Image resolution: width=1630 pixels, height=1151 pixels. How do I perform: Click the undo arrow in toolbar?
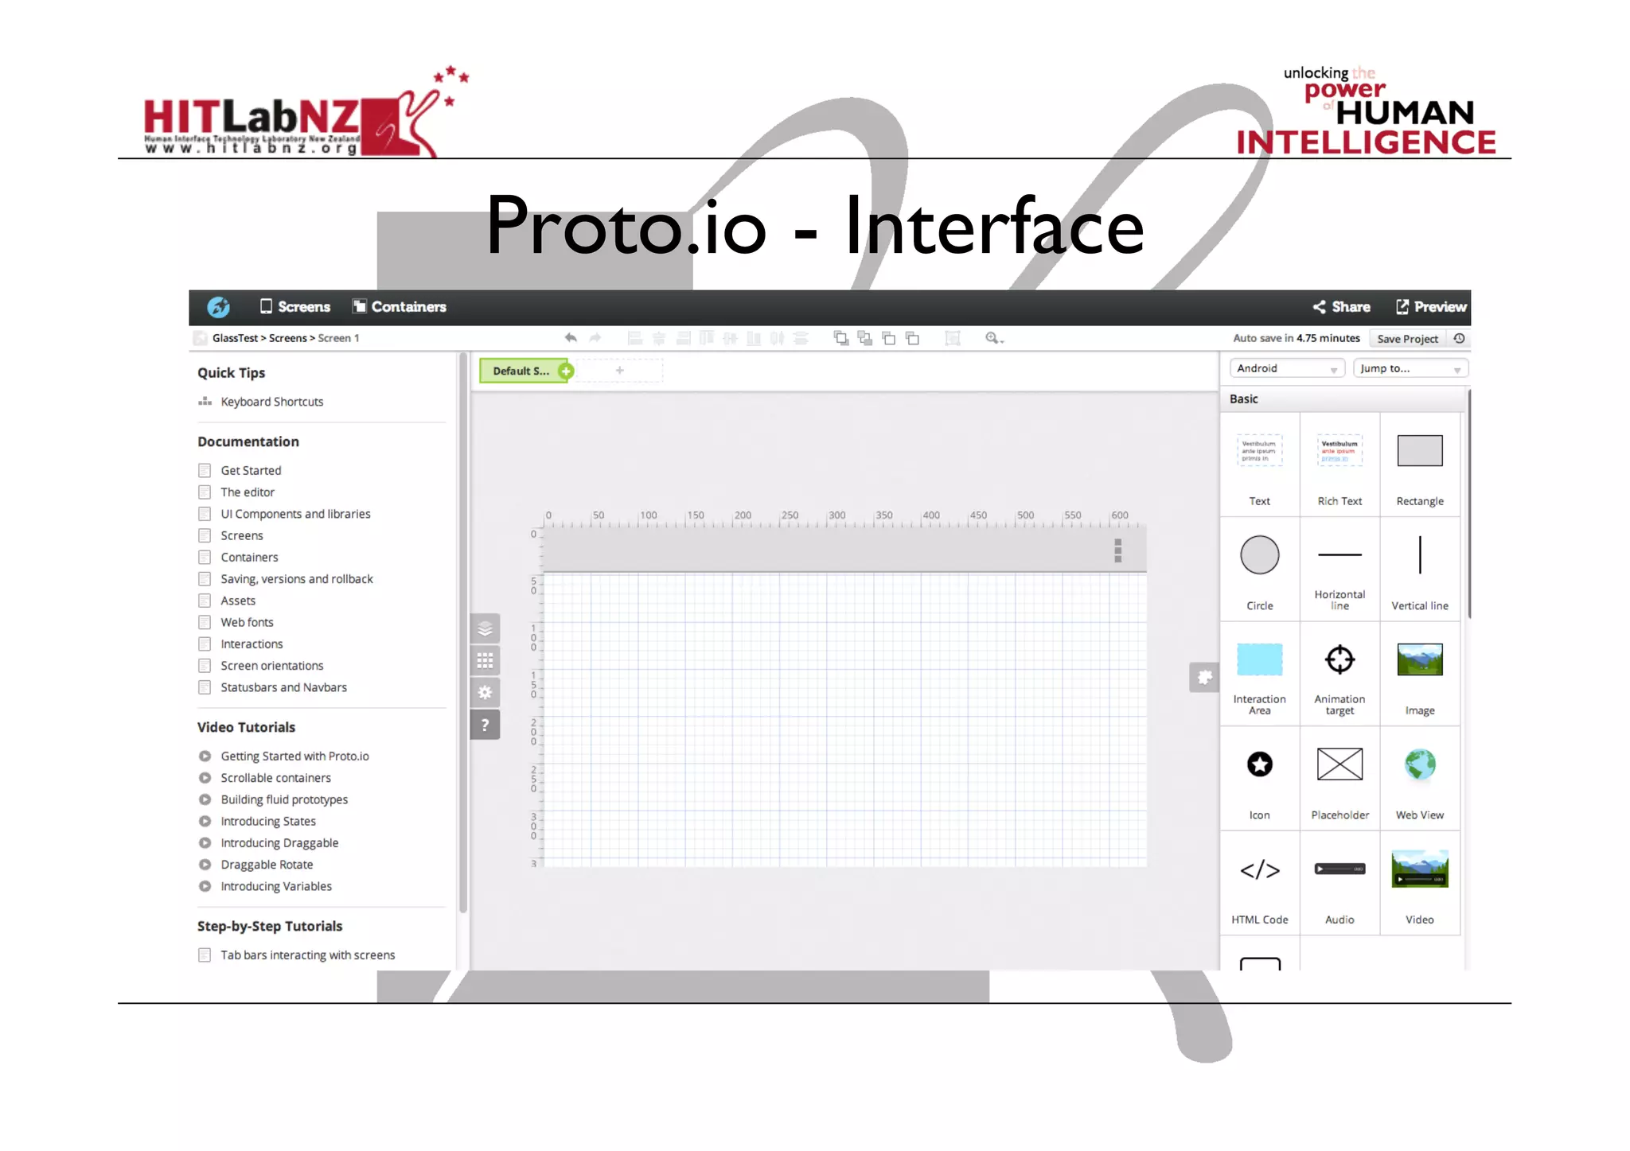571,338
